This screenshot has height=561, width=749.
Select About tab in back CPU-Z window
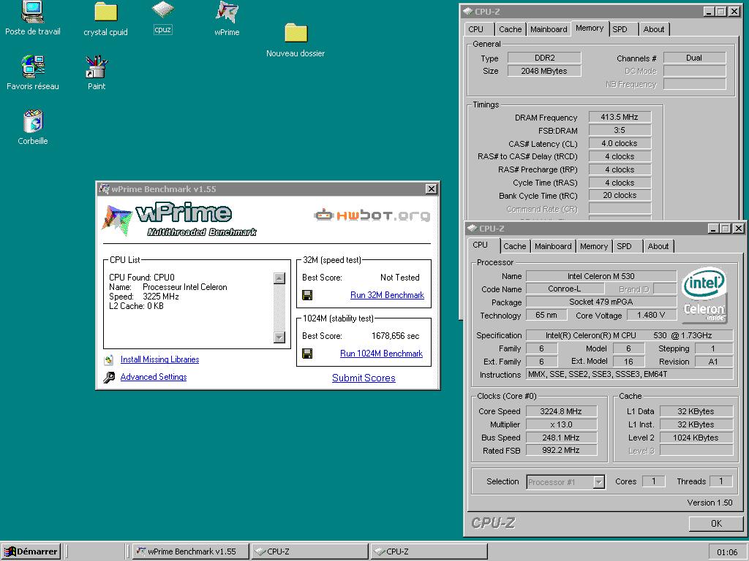point(653,29)
